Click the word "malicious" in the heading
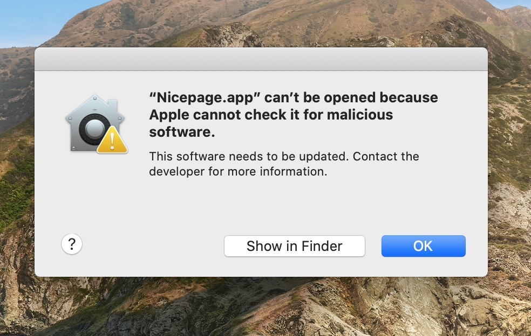Viewport: 531px width, 336px height. pyautogui.click(x=359, y=115)
